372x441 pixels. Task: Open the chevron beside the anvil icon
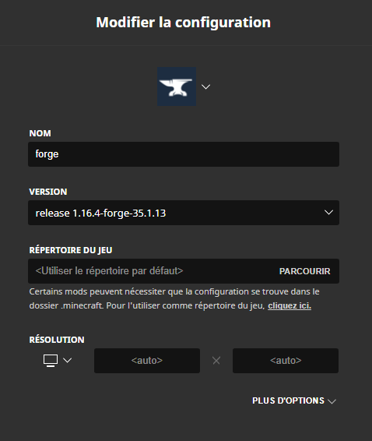click(206, 87)
